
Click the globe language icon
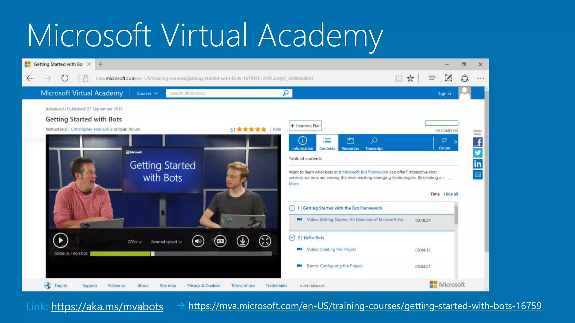pyautogui.click(x=48, y=285)
